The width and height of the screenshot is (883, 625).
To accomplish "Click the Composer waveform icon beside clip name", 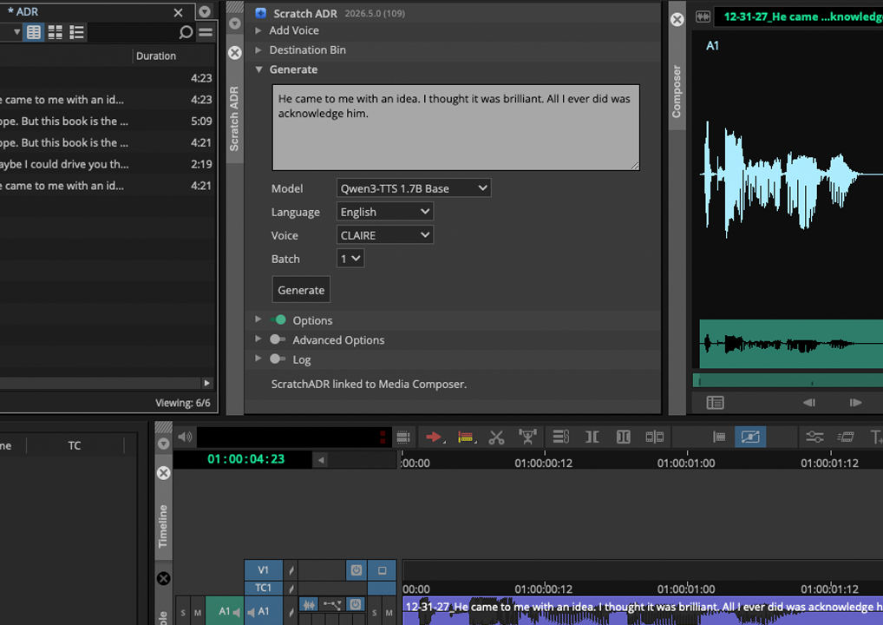I will click(x=703, y=16).
